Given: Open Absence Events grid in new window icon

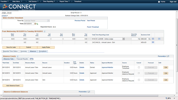Looking at the screenshot, I should [168, 56].
